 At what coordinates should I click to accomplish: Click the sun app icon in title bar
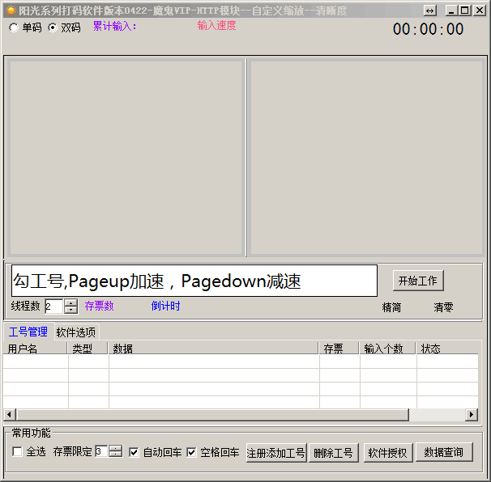pyautogui.click(x=11, y=11)
